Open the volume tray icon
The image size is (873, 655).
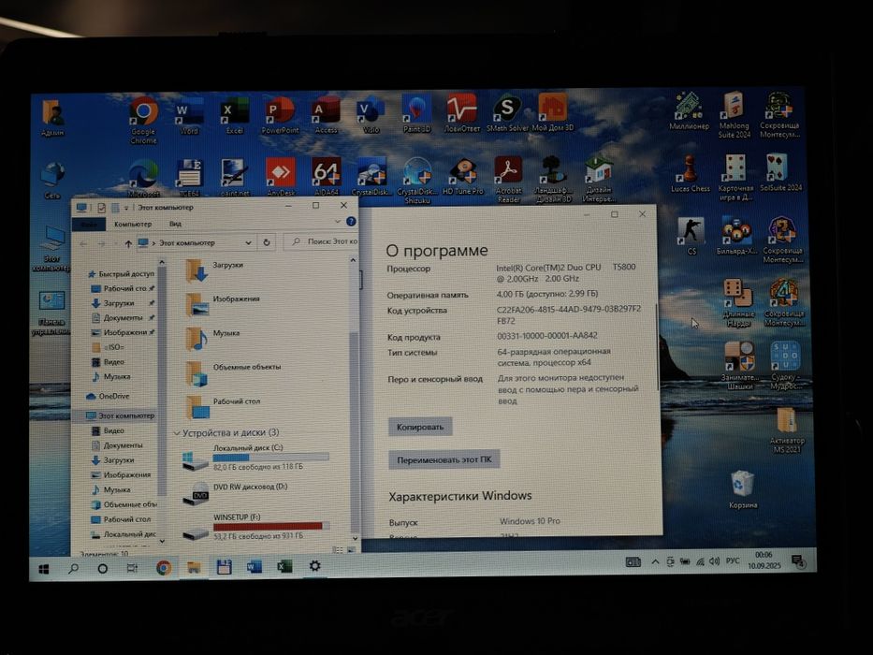[714, 561]
